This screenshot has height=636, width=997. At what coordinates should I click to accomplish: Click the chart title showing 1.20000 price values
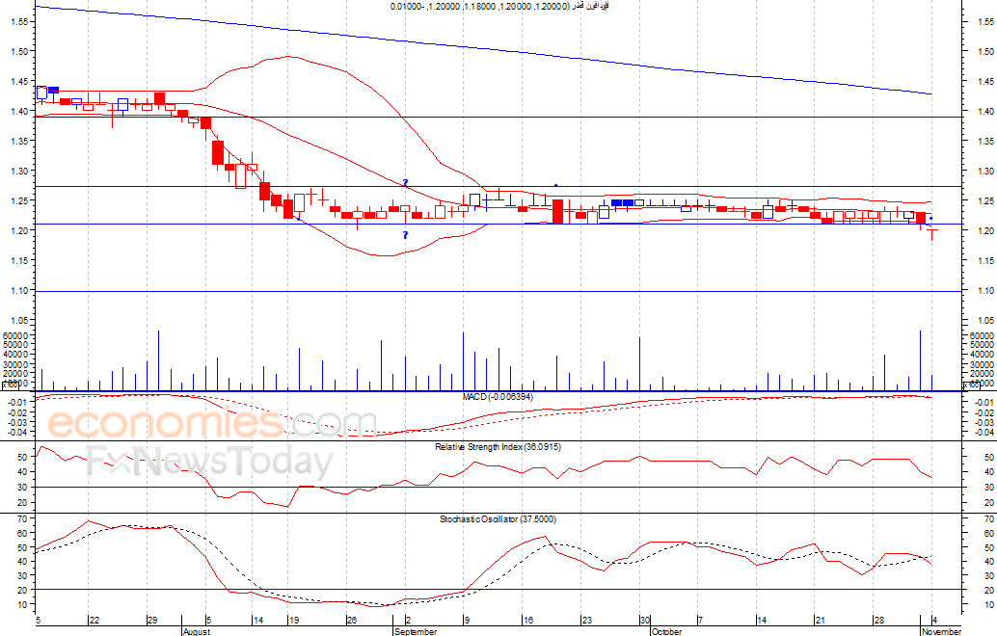click(499, 7)
